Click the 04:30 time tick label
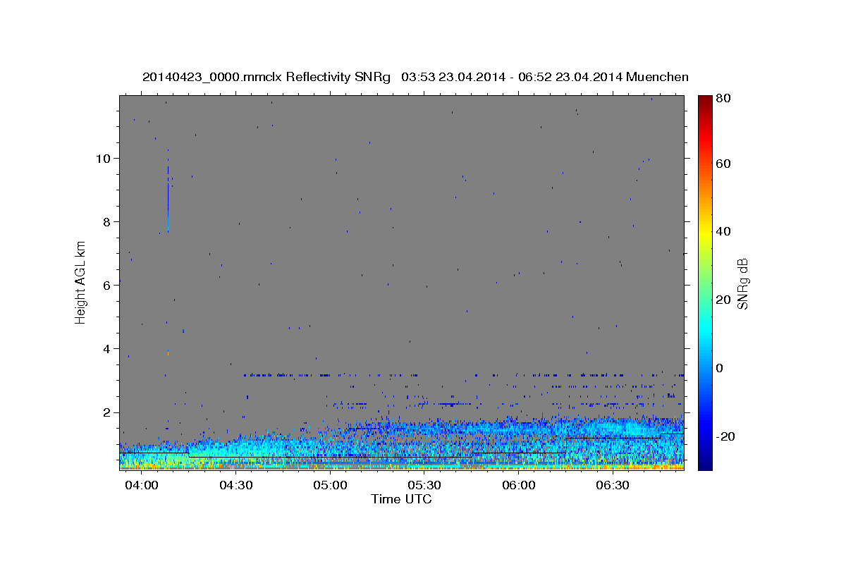Image resolution: width=846 pixels, height=564 pixels. point(235,486)
